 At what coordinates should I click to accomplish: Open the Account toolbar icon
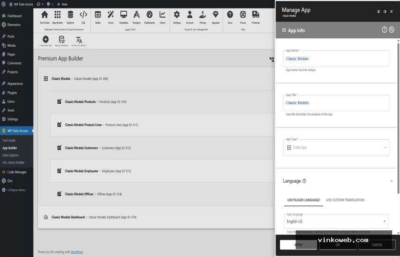click(189, 15)
